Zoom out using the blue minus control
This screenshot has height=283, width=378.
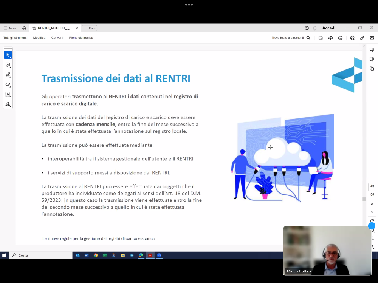(x=372, y=226)
